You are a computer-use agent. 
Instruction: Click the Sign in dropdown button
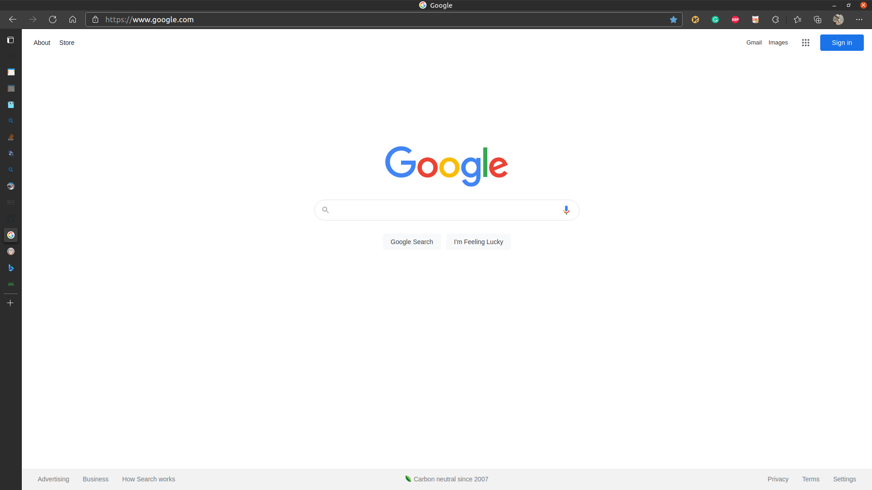(x=842, y=43)
